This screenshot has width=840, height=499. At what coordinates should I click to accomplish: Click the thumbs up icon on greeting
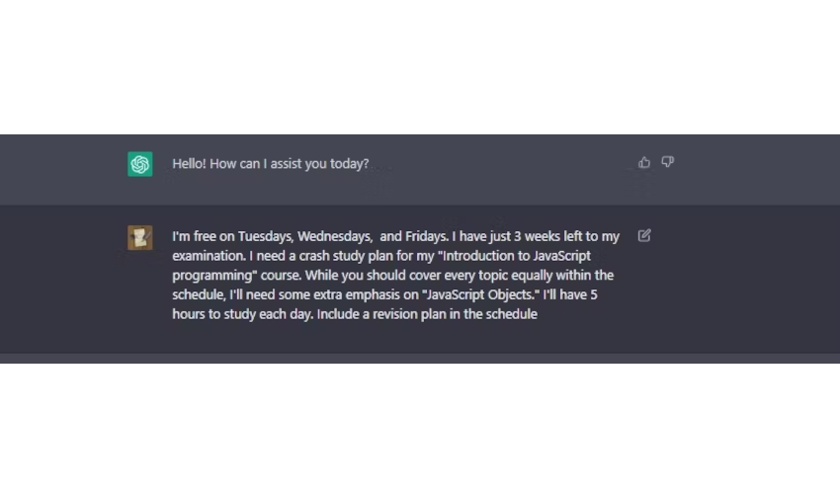click(x=644, y=162)
